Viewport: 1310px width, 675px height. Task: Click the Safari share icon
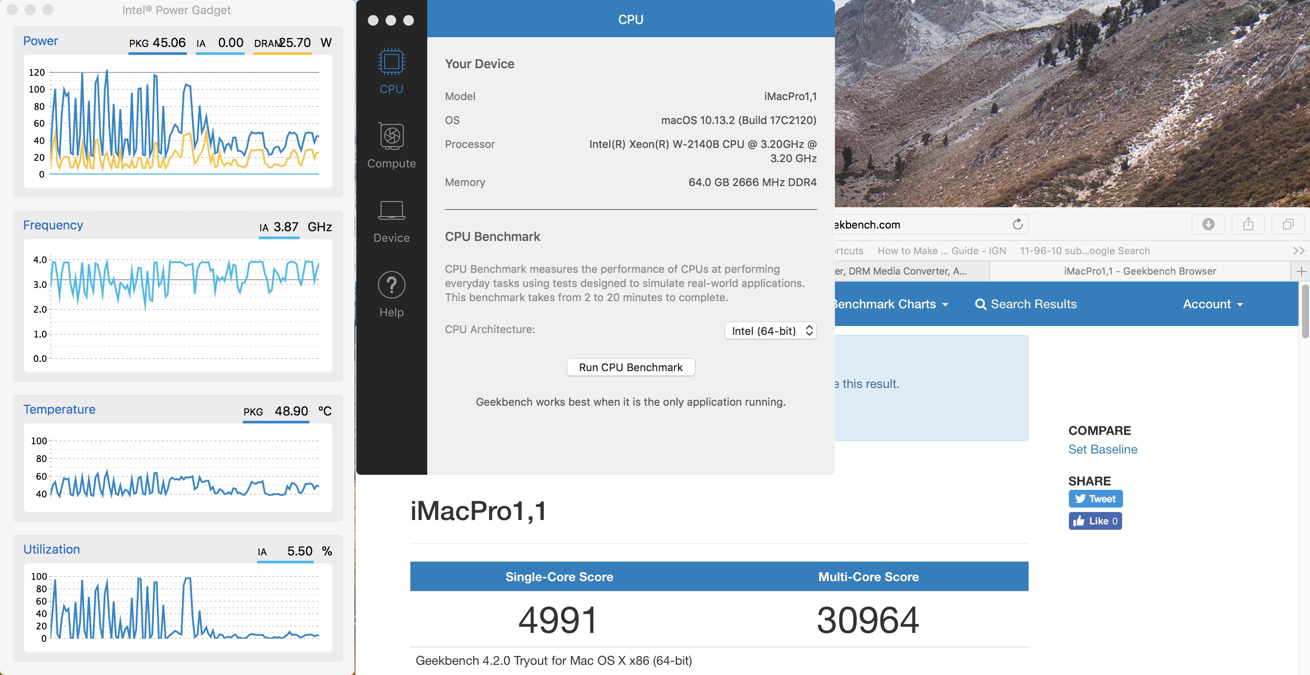1248,224
